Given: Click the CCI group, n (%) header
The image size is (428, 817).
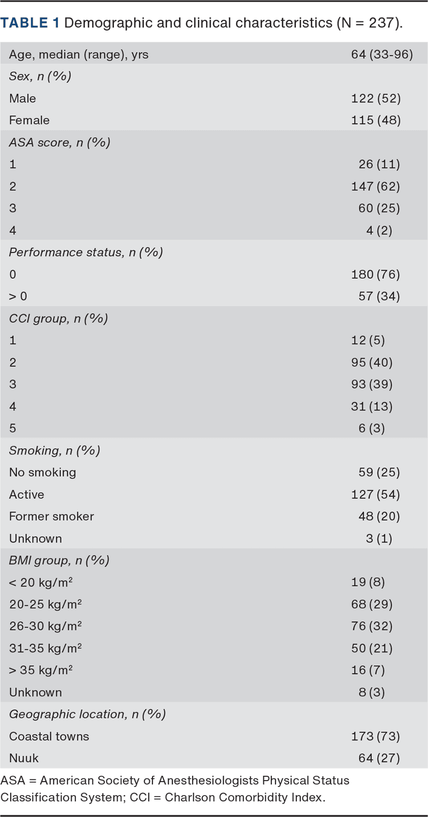Looking at the screenshot, I should 58,318.
